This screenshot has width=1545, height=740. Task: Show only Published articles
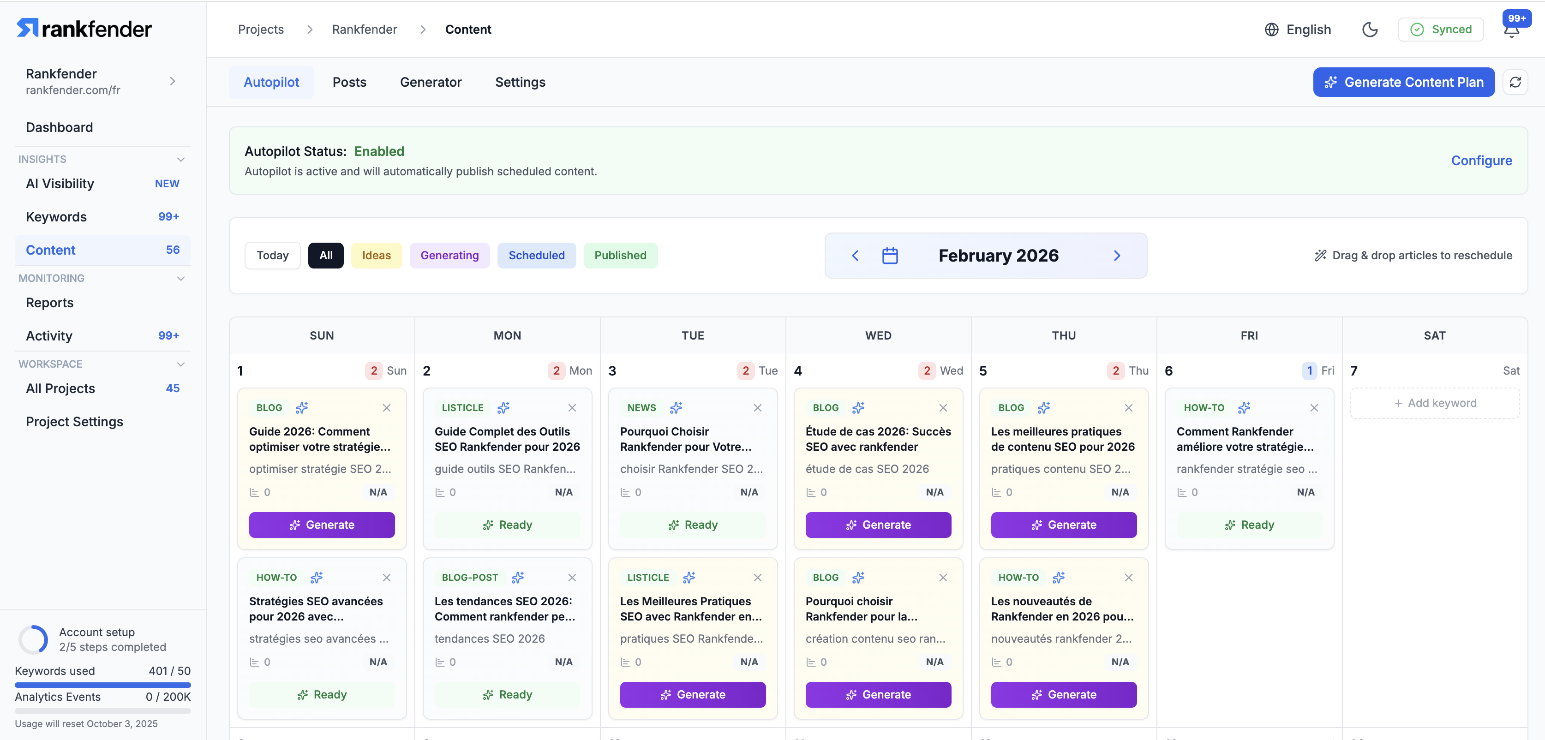(620, 256)
